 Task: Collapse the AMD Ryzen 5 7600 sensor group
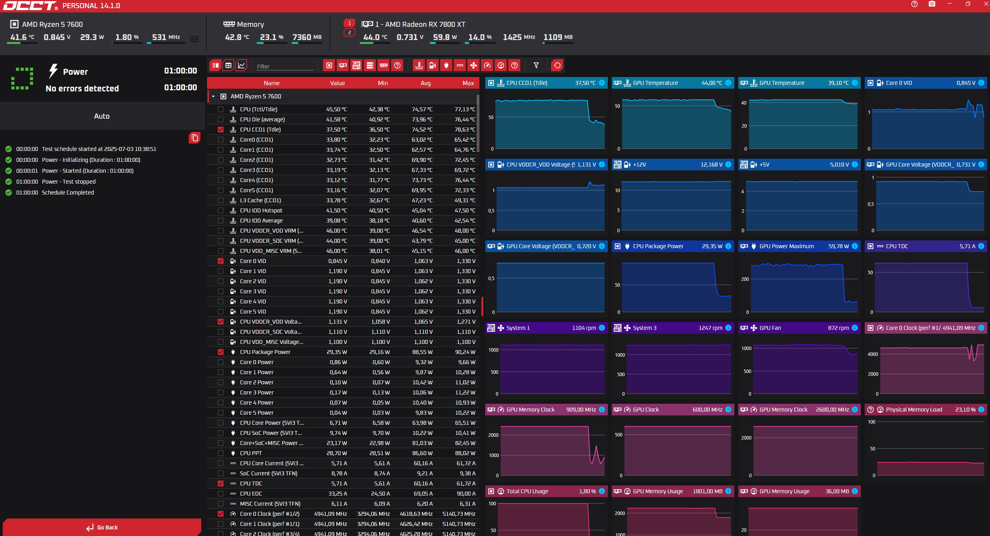click(x=213, y=96)
